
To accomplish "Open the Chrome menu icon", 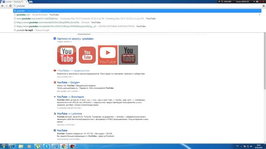I will pos(264,6).
